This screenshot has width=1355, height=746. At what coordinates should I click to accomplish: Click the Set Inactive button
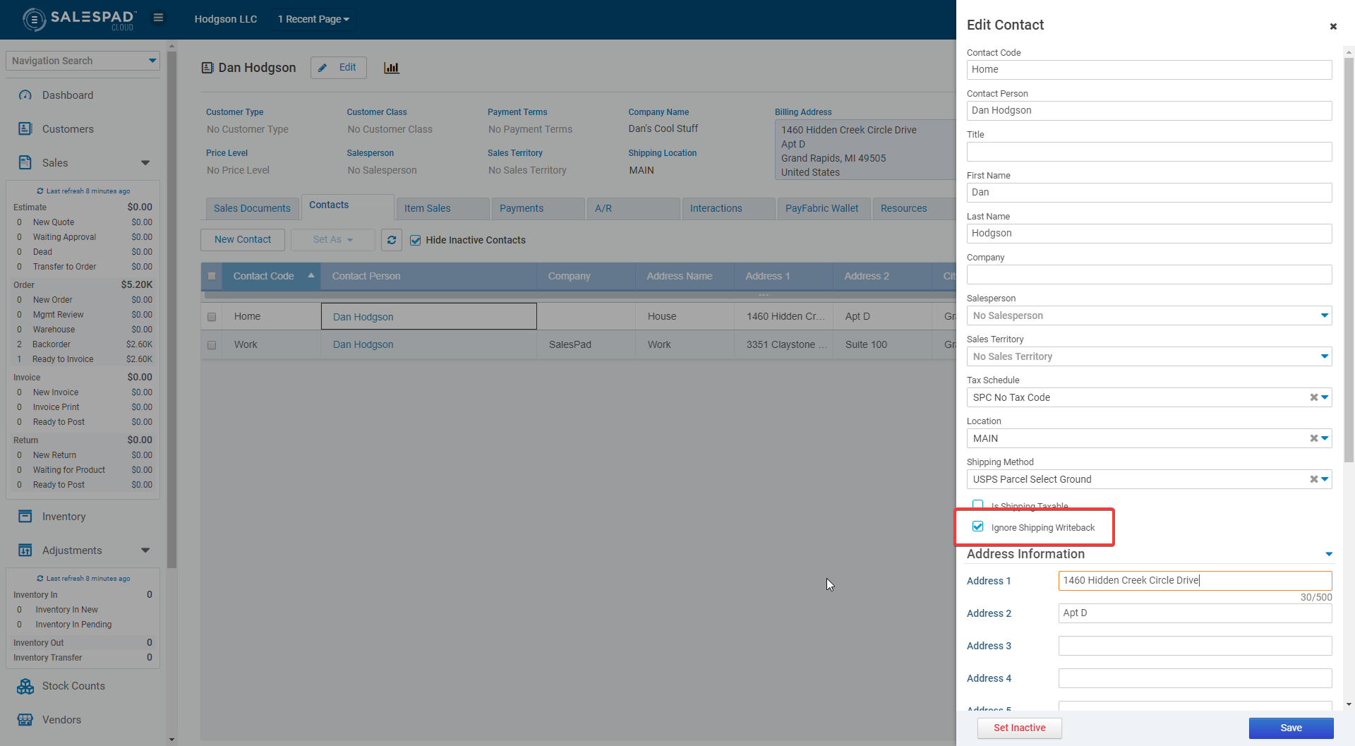tap(1019, 728)
